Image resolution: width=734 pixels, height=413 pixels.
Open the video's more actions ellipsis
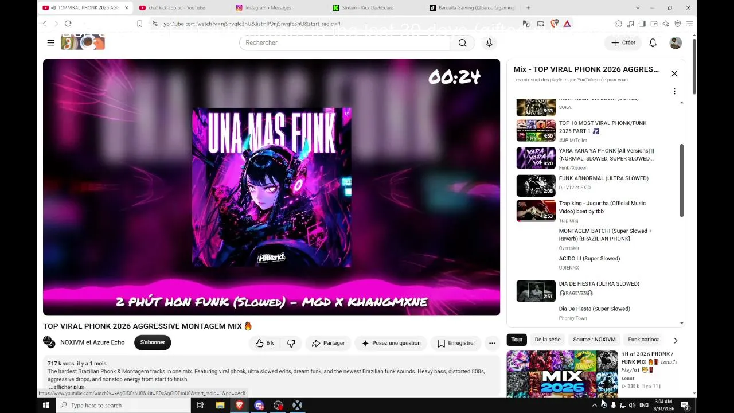coord(492,343)
